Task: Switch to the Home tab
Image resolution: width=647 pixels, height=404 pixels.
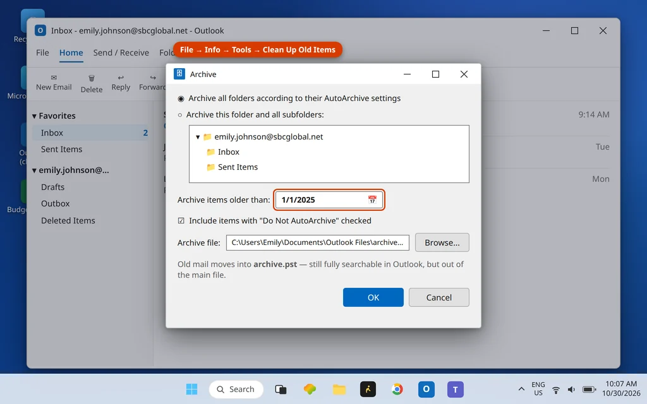Action: (x=71, y=53)
